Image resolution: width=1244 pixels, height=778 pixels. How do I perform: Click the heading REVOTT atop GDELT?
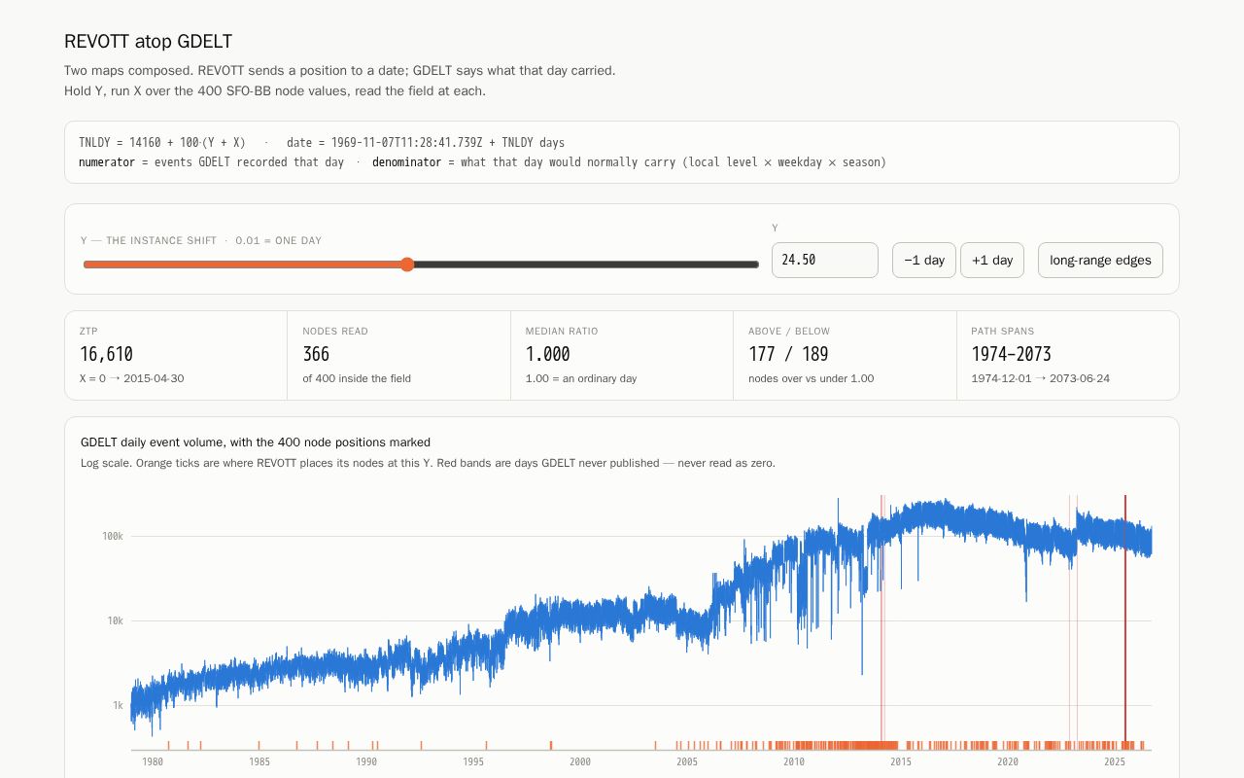148,41
